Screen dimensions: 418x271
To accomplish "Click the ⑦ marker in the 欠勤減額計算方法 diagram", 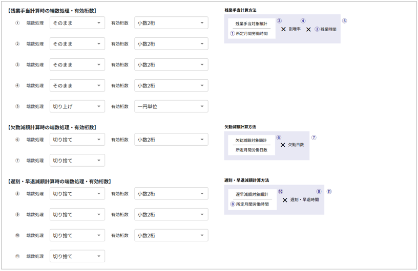I will pyautogui.click(x=314, y=138).
